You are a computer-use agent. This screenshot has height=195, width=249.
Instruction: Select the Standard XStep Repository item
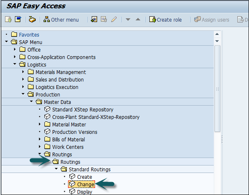click(x=76, y=109)
